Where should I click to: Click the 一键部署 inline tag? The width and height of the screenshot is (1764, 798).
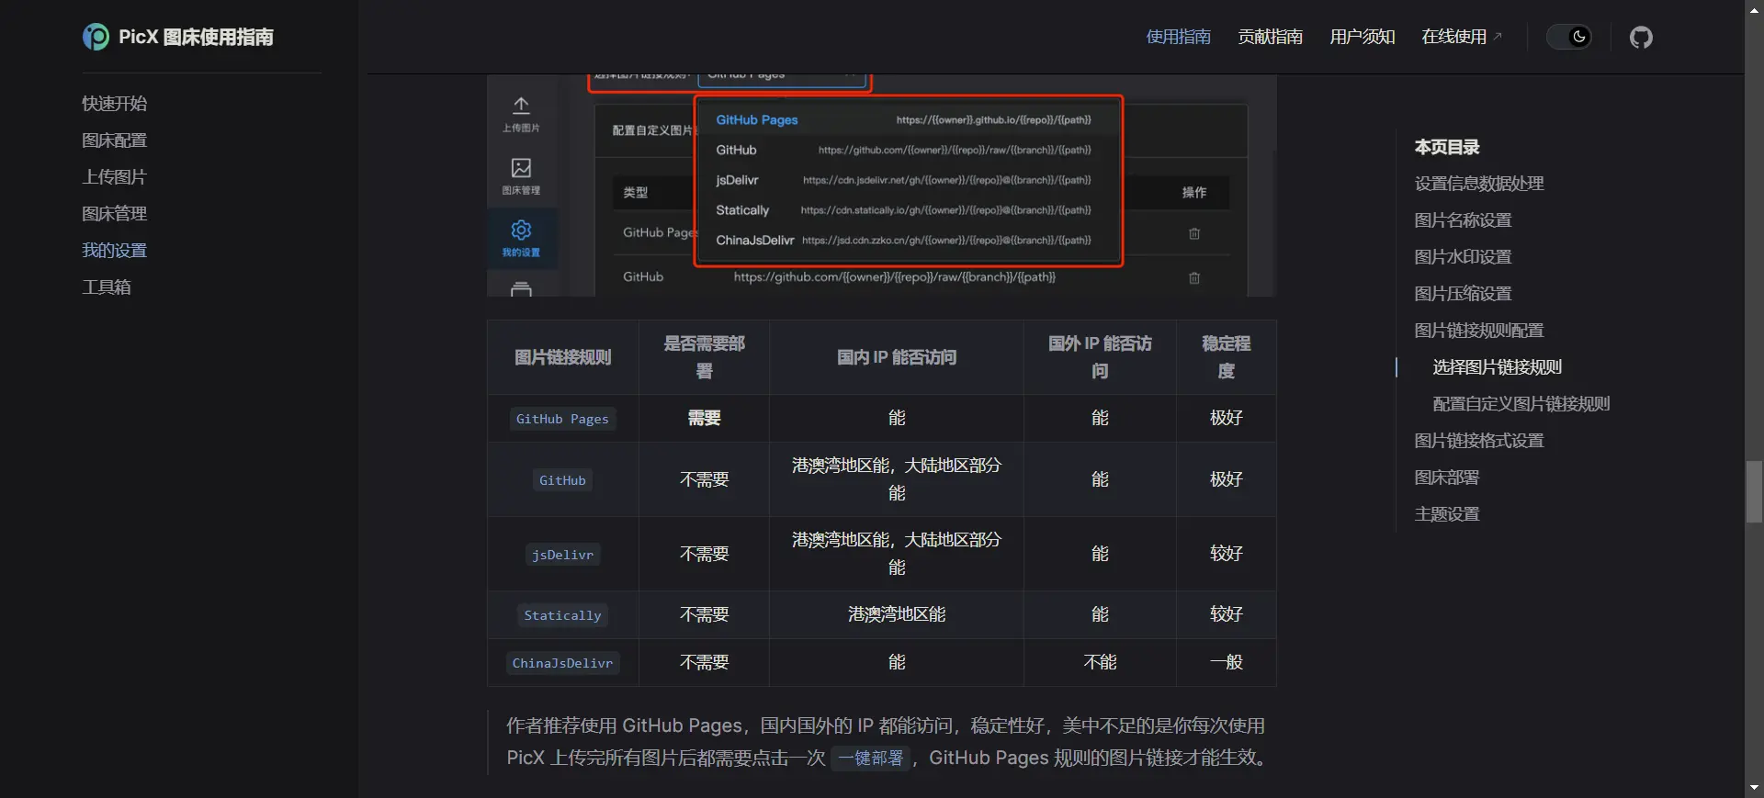pos(870,759)
